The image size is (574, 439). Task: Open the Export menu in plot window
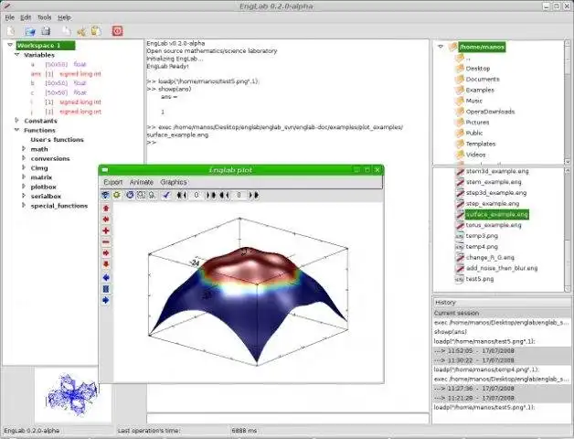(x=113, y=182)
